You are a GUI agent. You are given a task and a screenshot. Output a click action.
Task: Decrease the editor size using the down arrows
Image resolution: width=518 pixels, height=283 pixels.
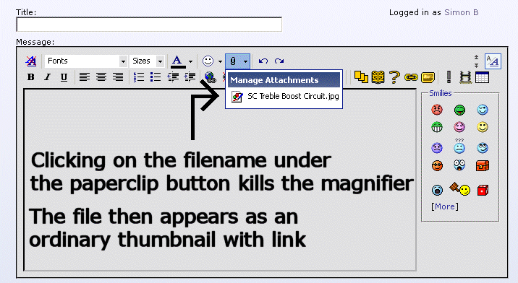[476, 65]
